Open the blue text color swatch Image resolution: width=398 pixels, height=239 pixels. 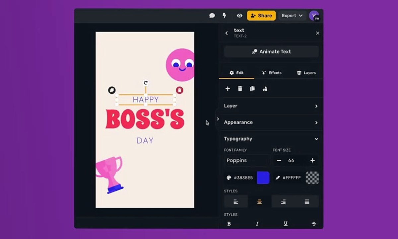tap(263, 178)
